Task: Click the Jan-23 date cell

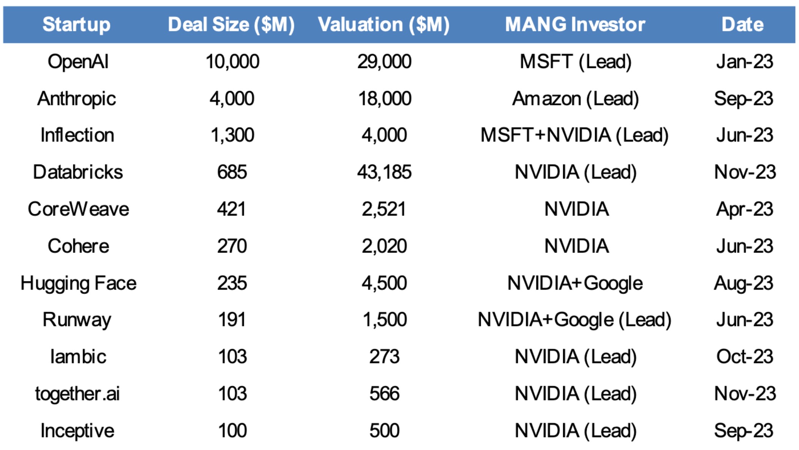Action: [x=744, y=62]
